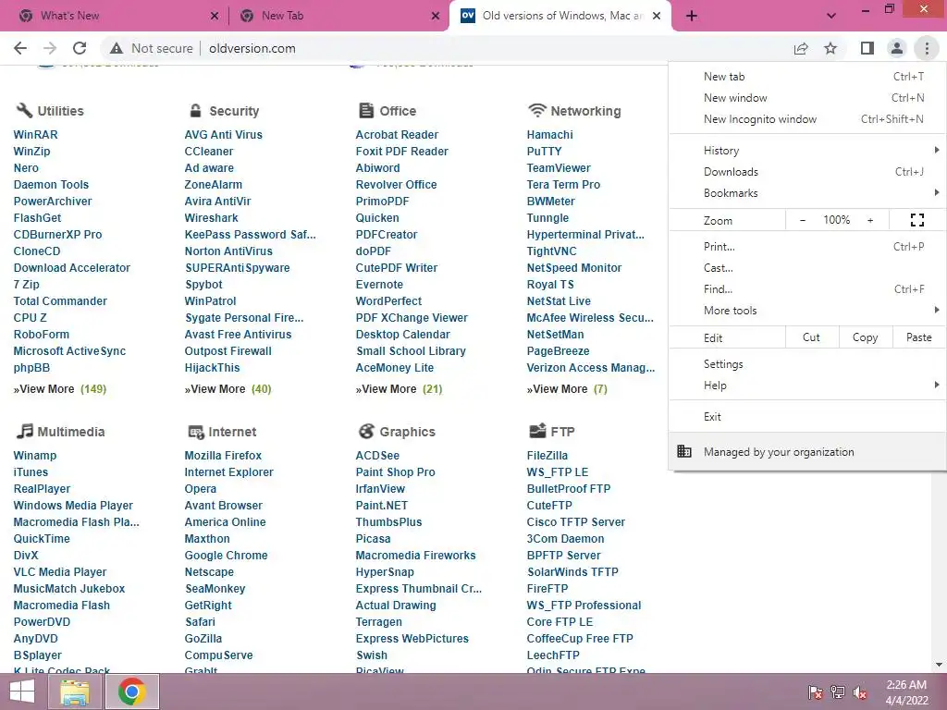
Task: Open Settings from Chrome menu
Action: click(807, 364)
